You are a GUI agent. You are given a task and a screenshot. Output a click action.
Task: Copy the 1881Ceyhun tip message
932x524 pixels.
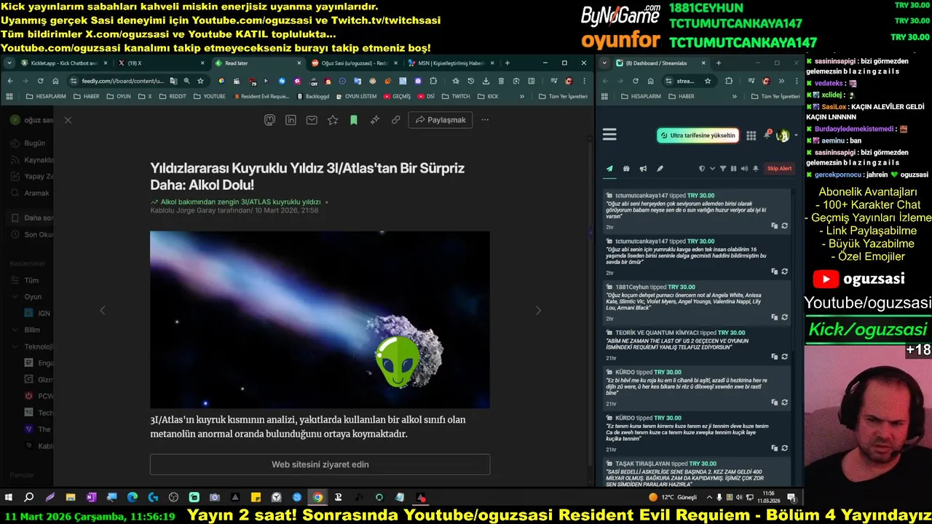tap(774, 317)
